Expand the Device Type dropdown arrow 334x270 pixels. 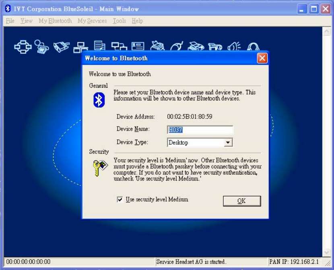[x=228, y=143]
